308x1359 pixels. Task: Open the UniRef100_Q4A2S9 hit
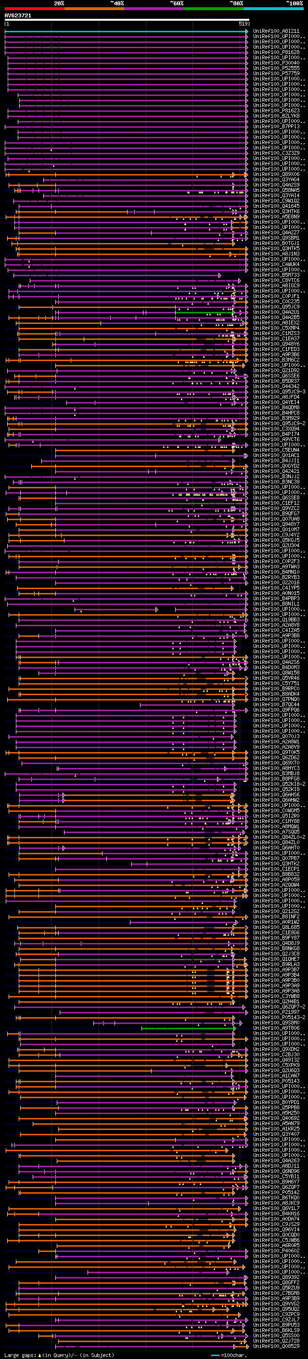pyautogui.click(x=276, y=185)
